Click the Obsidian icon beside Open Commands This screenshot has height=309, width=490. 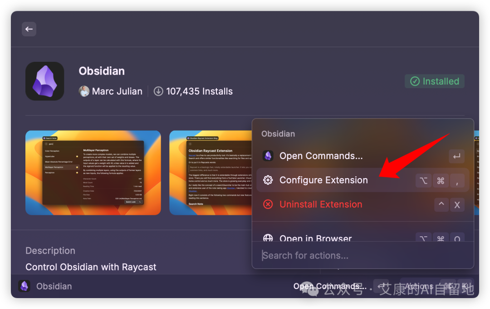click(268, 155)
